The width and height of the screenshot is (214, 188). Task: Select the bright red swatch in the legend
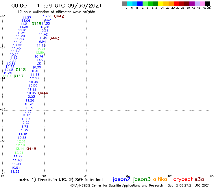tap(176, 3)
